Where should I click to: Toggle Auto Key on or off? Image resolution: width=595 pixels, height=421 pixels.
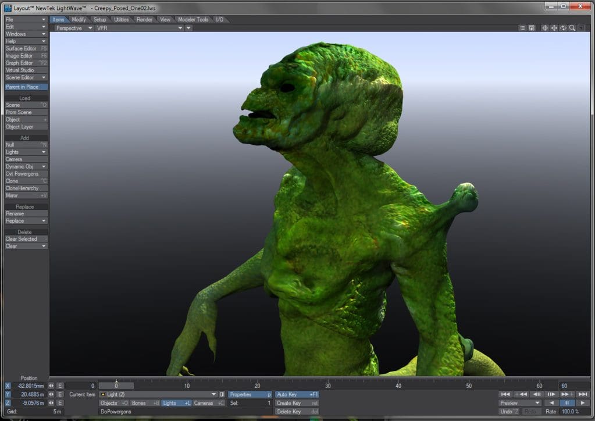[297, 394]
